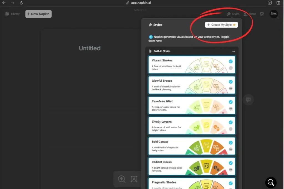The width and height of the screenshot is (284, 189).
Task: Open Radiant Blocks more options dots
Action: pyautogui.click(x=230, y=170)
